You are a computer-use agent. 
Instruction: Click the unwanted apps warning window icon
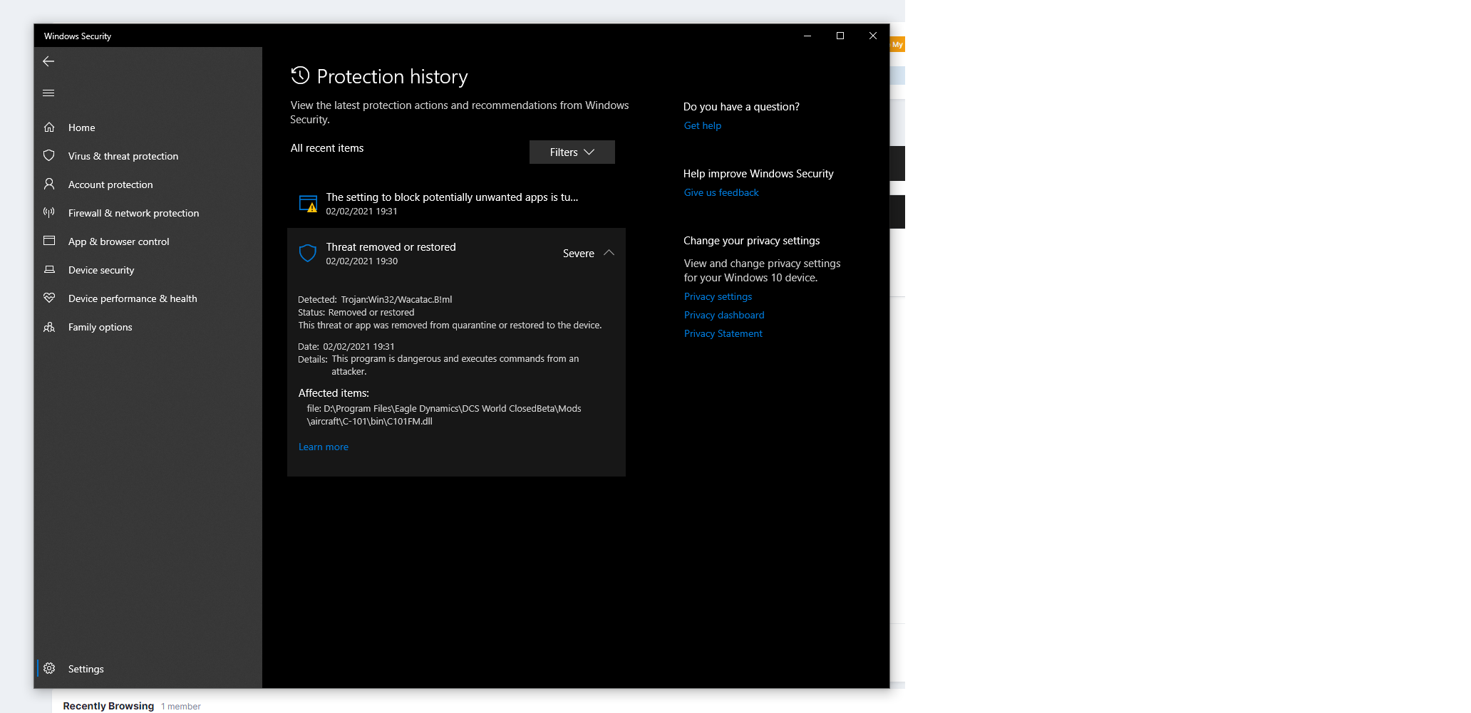point(308,204)
